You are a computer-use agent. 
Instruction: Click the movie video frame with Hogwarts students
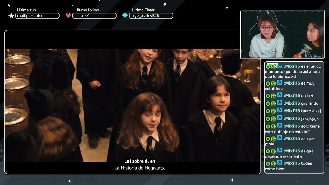tap(133, 105)
